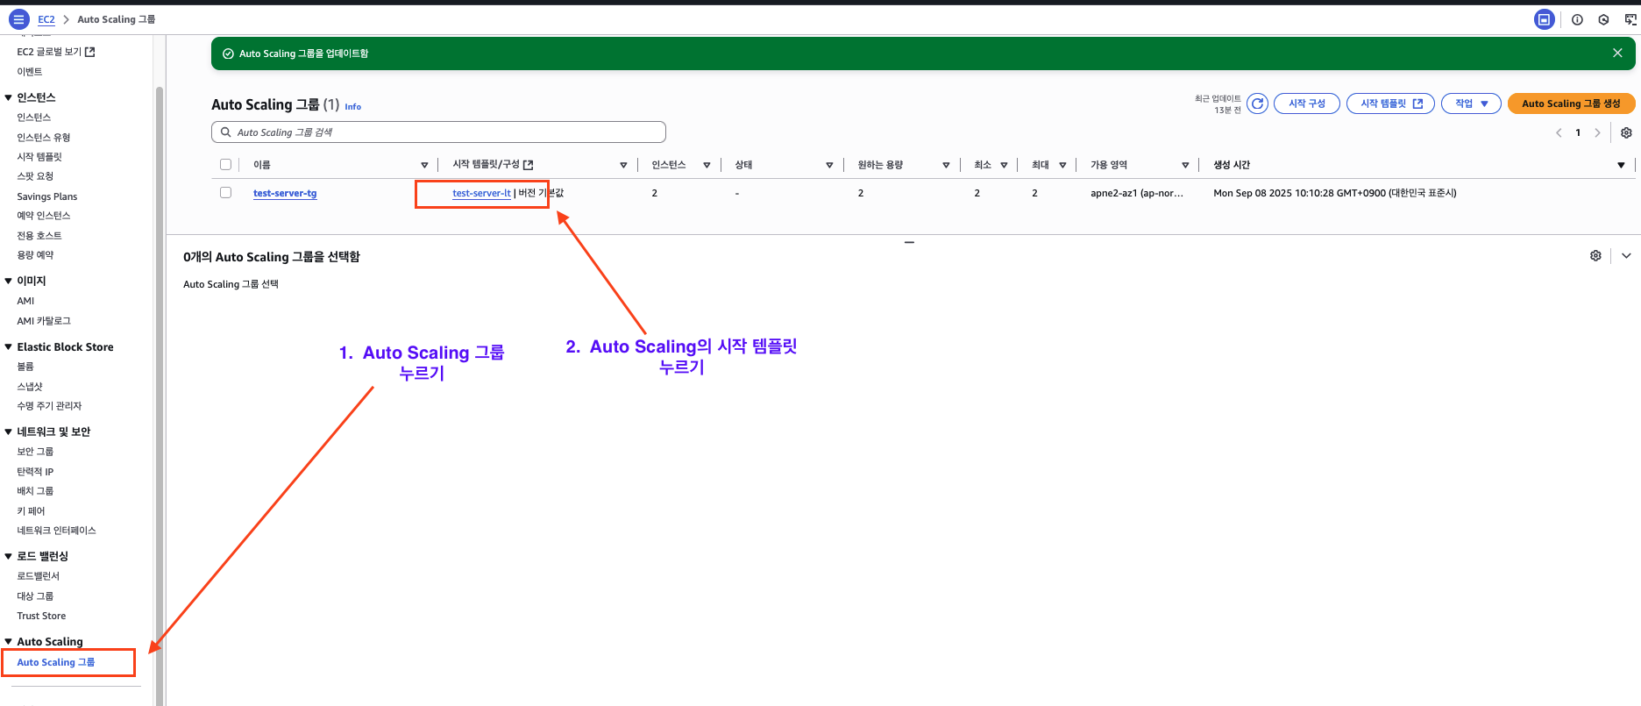Screen dimensions: 1641x706
Task: Go to Auto Scaling 그룹 in the sidebar
Action: 55,662
